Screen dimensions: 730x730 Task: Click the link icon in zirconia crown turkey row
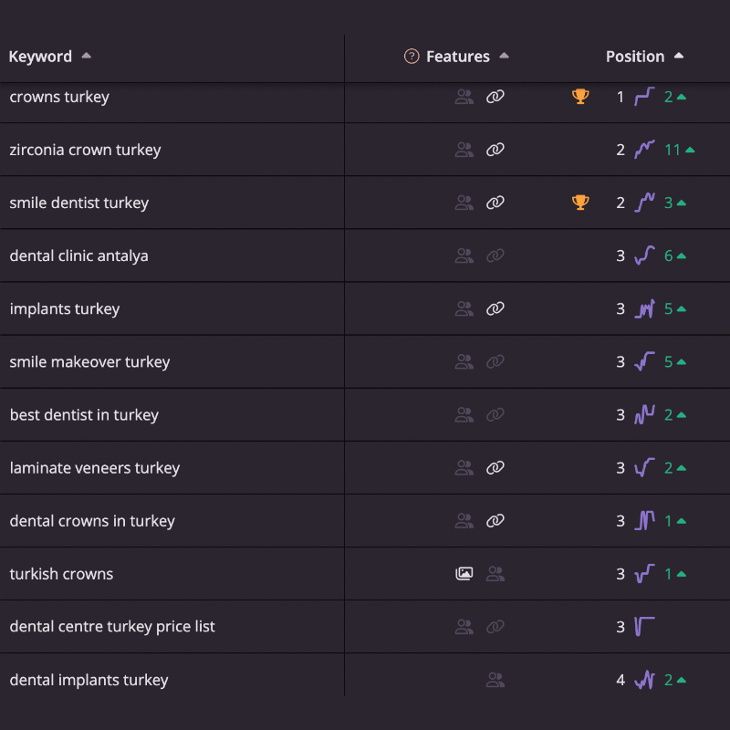495,150
